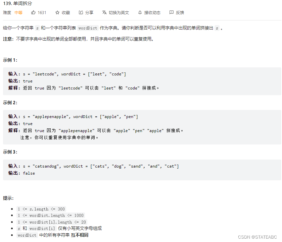Image resolution: width=282 pixels, height=242 pixels.
Task: Click the example 1 explanation line
Action: 84,88
